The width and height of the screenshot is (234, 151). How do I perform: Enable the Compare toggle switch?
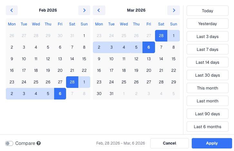[x=9, y=143]
